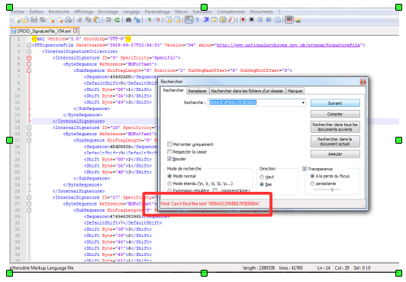Click the Suivant button
The height and width of the screenshot is (282, 406).
click(x=335, y=103)
